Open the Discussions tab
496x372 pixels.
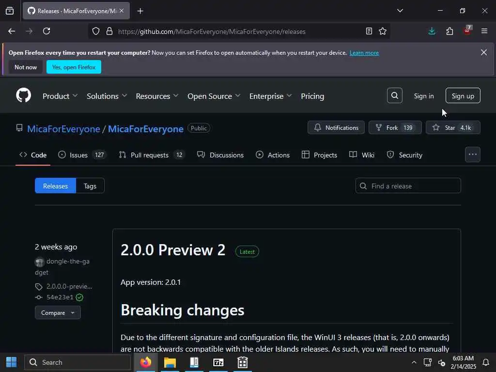(220, 155)
